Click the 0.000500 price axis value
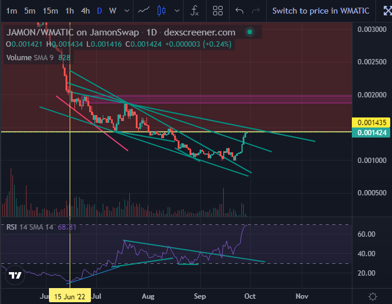The image size is (392, 304). [372, 193]
